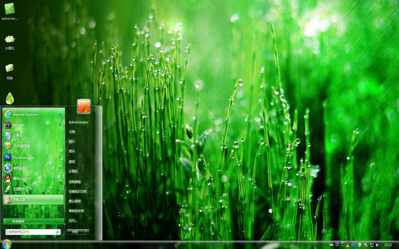Click the blue square tray icon
Screen dimensions: 399x249
354,245
